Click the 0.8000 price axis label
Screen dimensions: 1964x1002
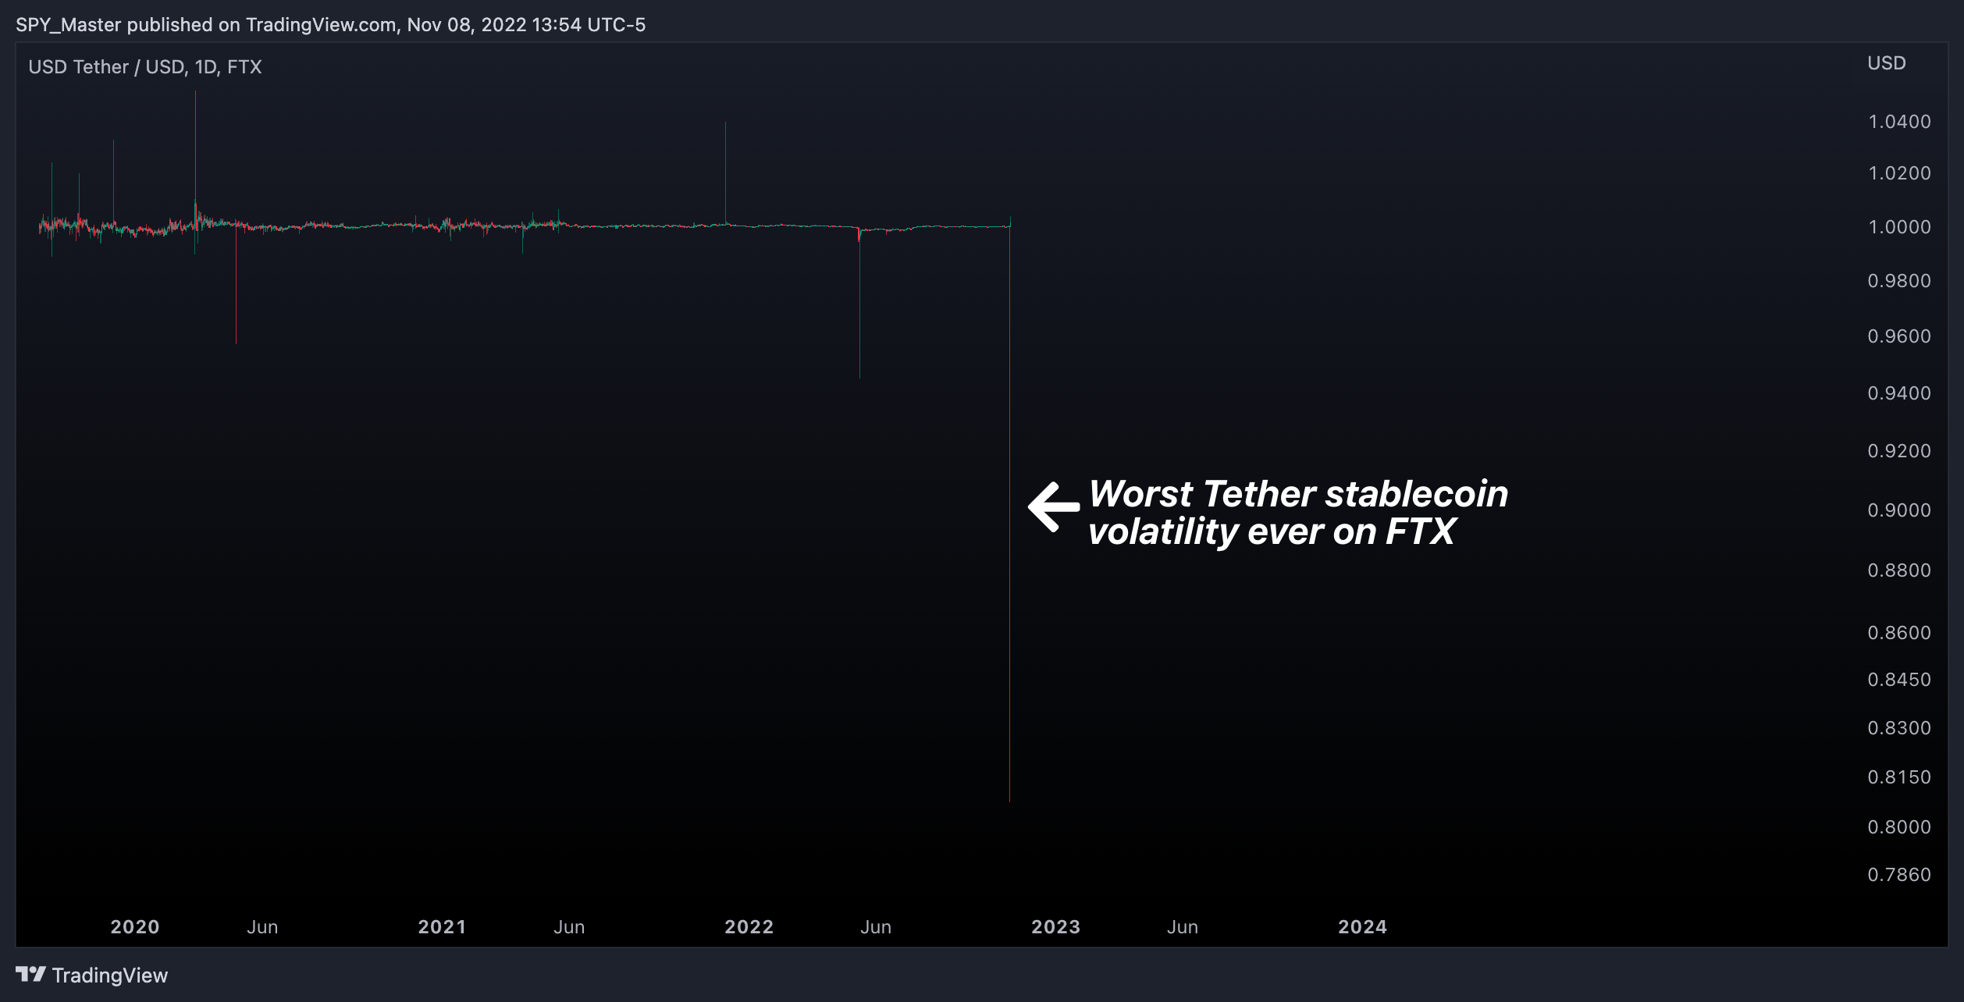click(x=1899, y=827)
